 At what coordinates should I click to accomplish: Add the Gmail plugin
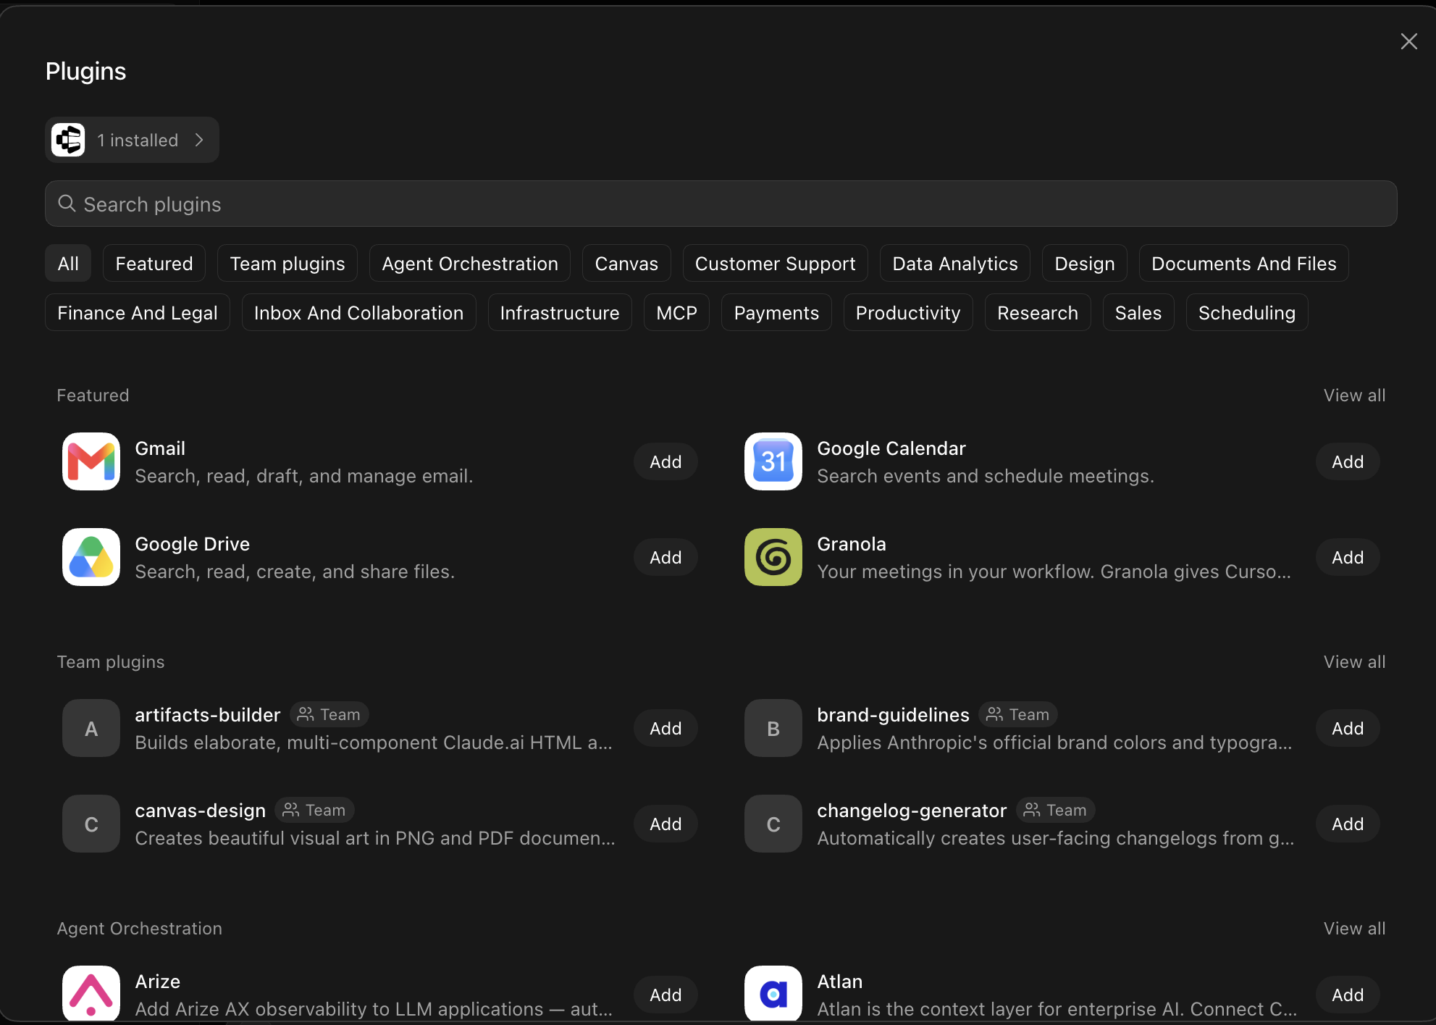[x=665, y=461]
